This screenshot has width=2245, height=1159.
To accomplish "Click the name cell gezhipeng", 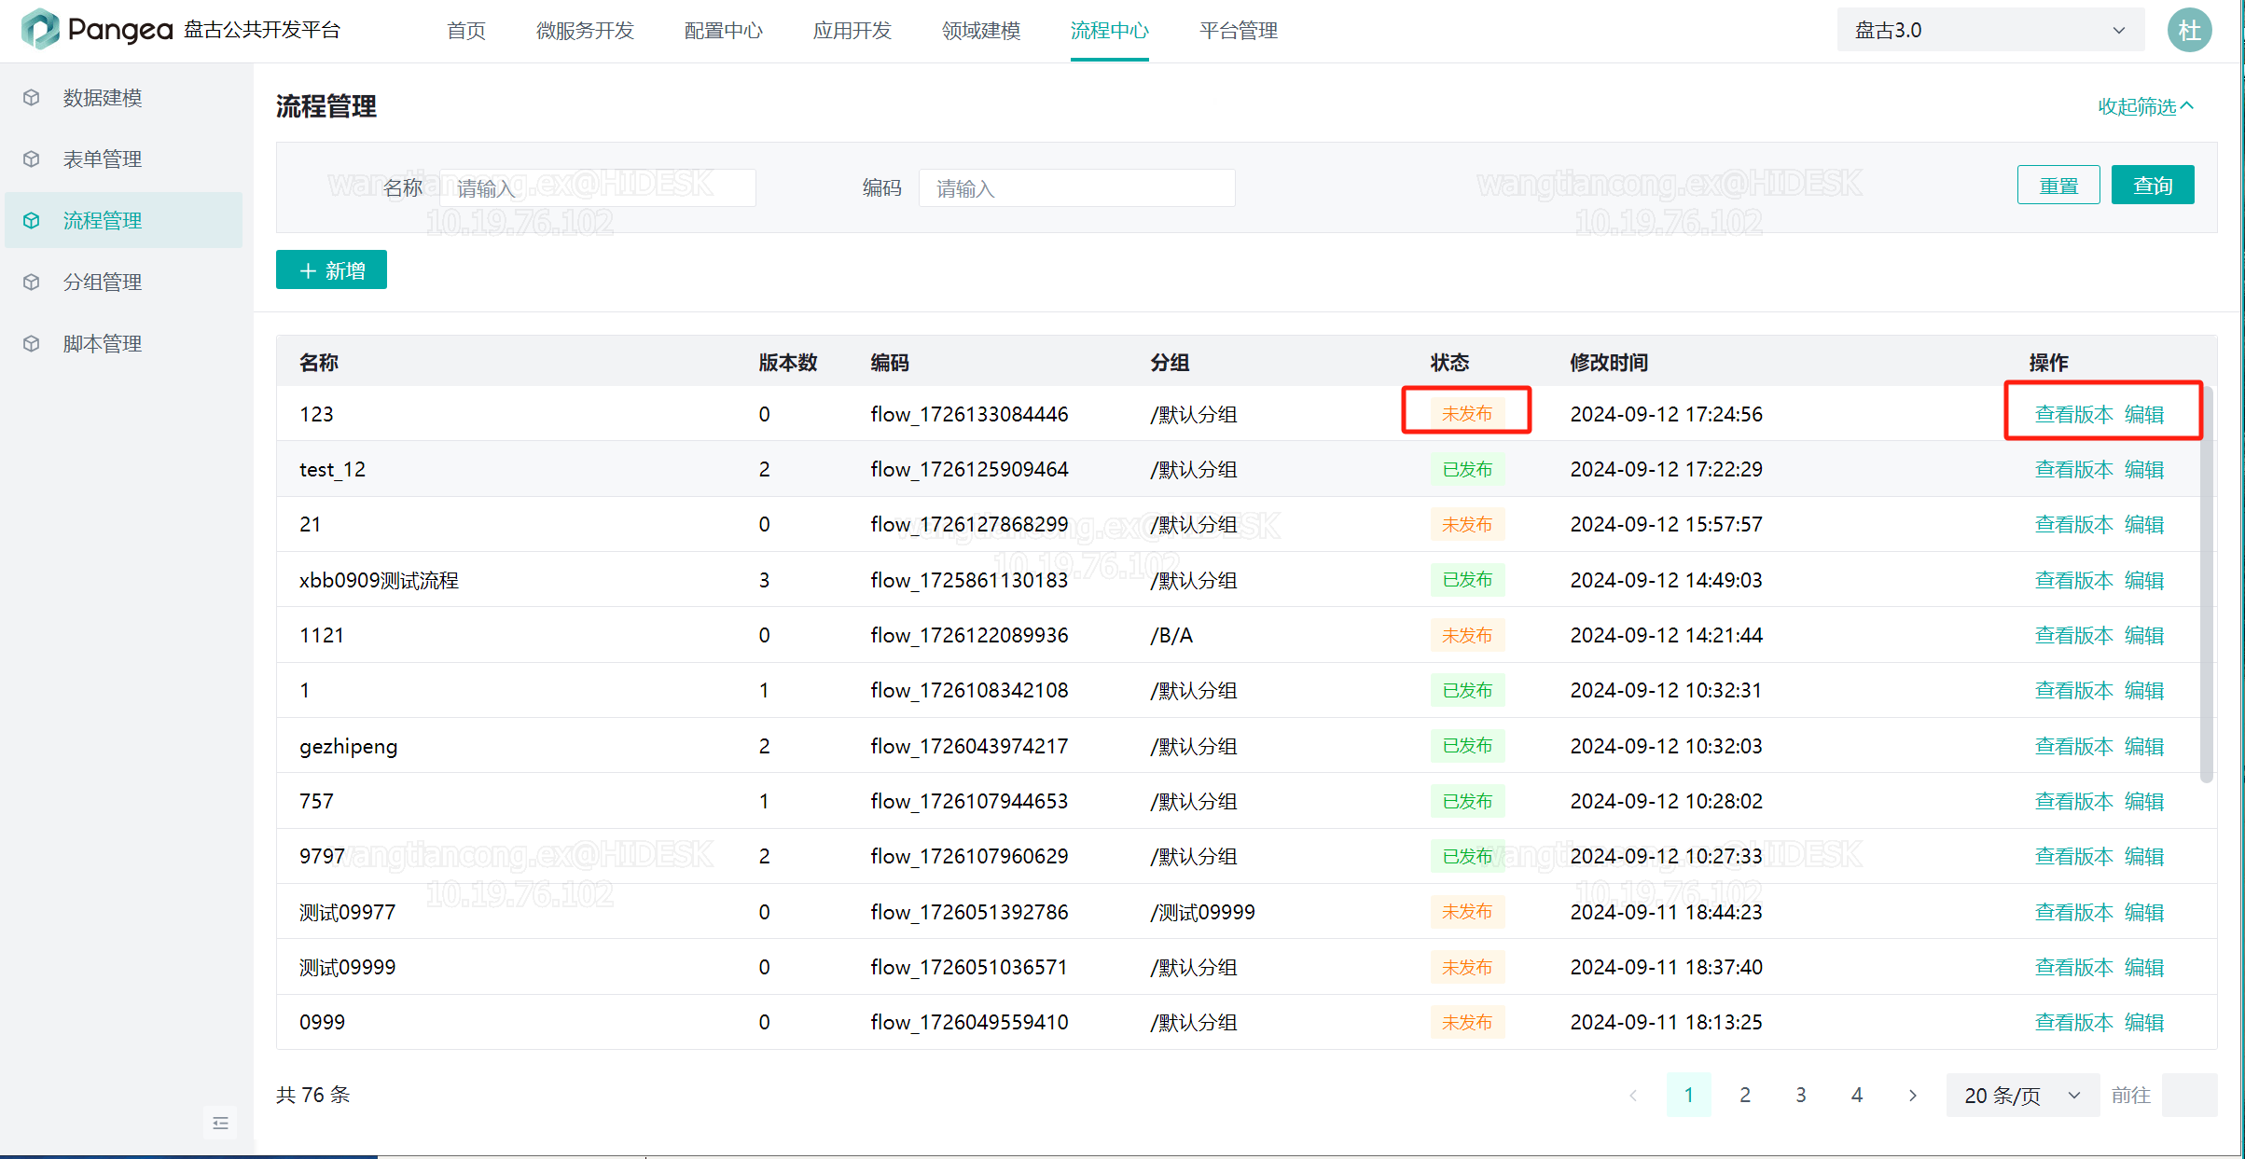I will [x=348, y=746].
